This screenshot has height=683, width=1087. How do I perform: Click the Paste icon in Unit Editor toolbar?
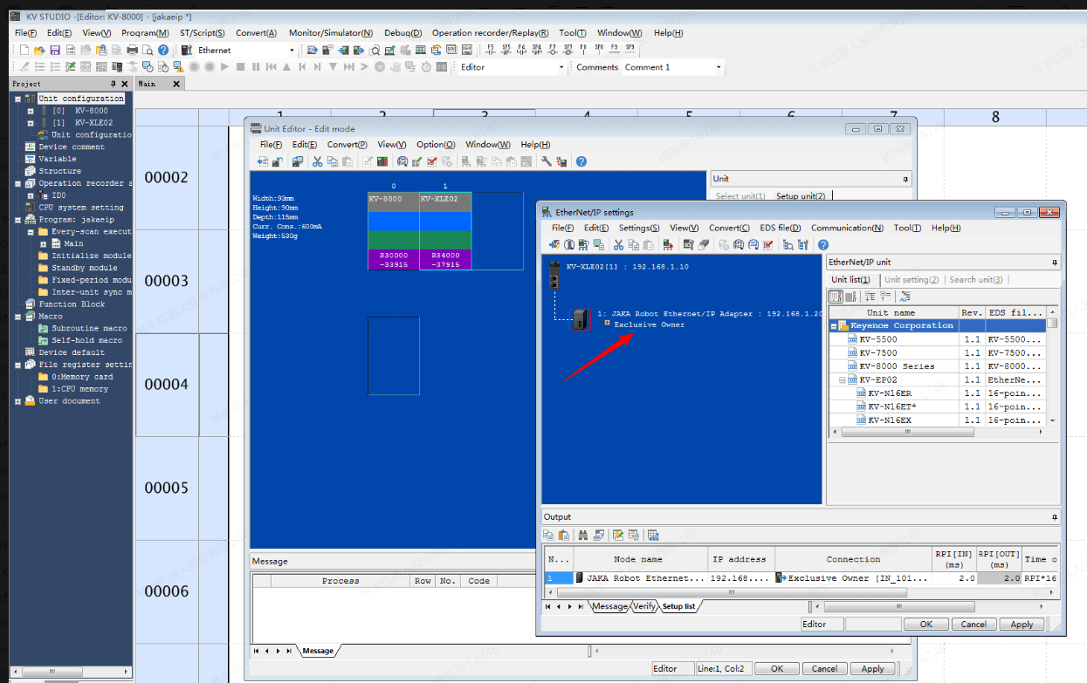pyautogui.click(x=347, y=161)
